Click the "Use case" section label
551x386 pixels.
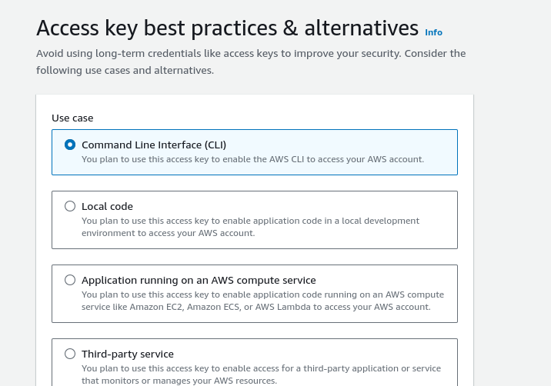[72, 118]
